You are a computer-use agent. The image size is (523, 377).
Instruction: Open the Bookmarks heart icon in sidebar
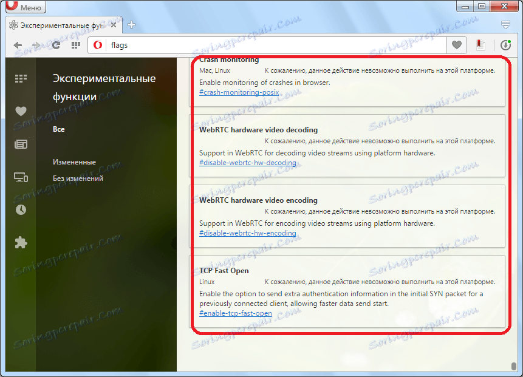pos(21,111)
